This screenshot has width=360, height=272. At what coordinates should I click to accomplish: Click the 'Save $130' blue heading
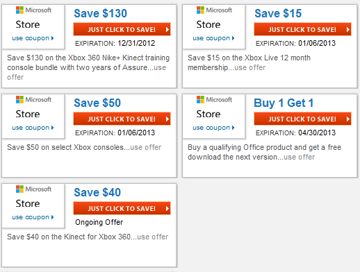[101, 13]
